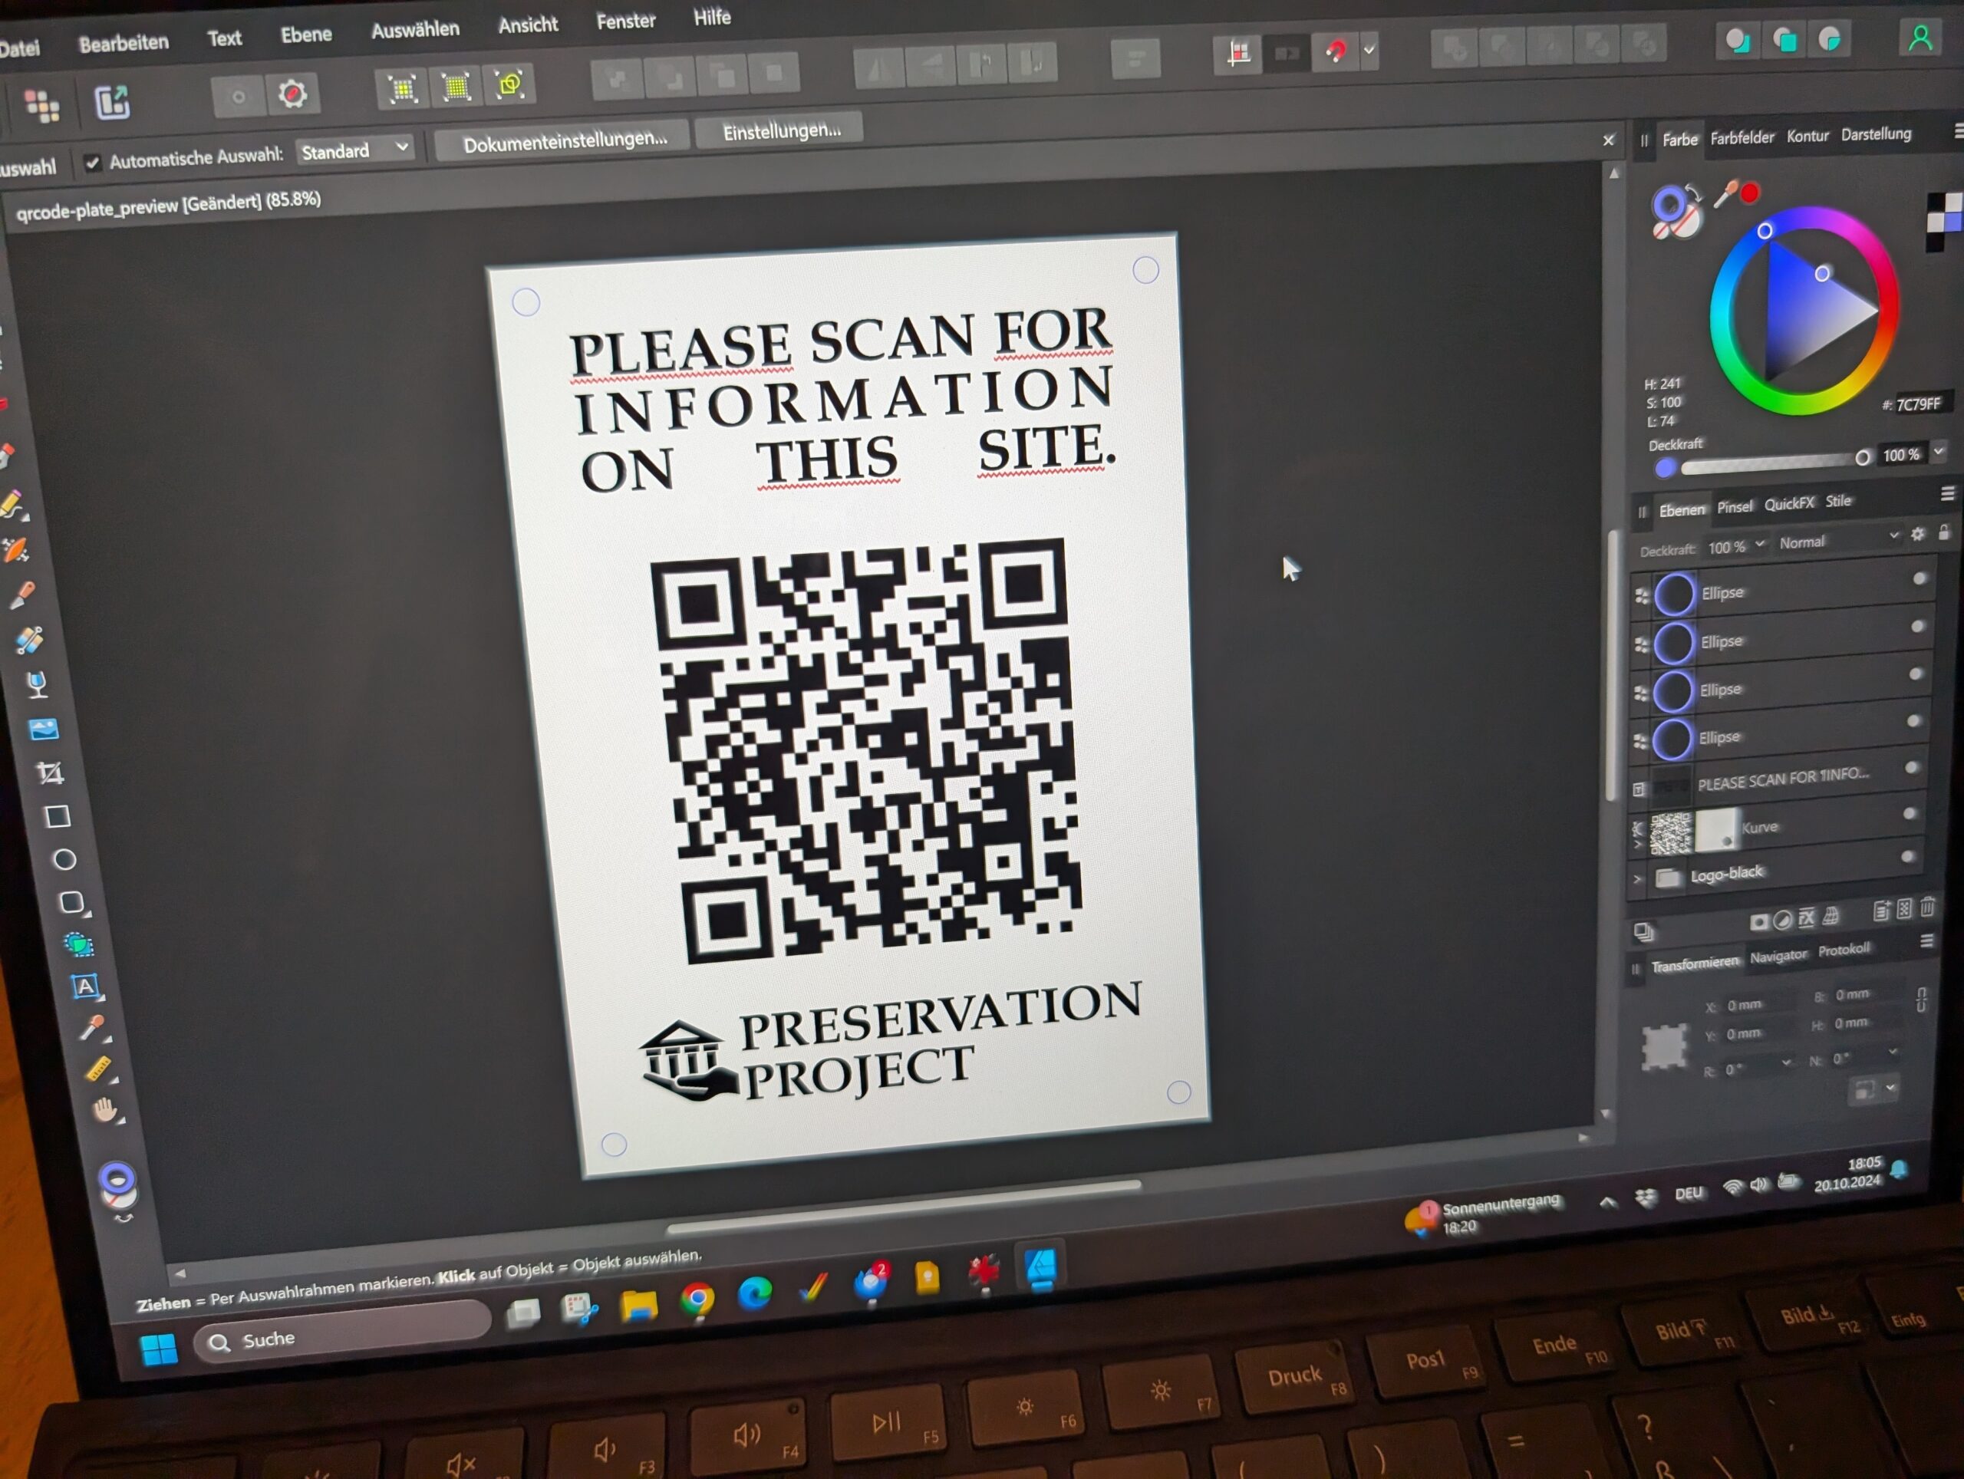Click the Export persona icon
Viewport: 1964px width, 1479px height.
(x=113, y=102)
